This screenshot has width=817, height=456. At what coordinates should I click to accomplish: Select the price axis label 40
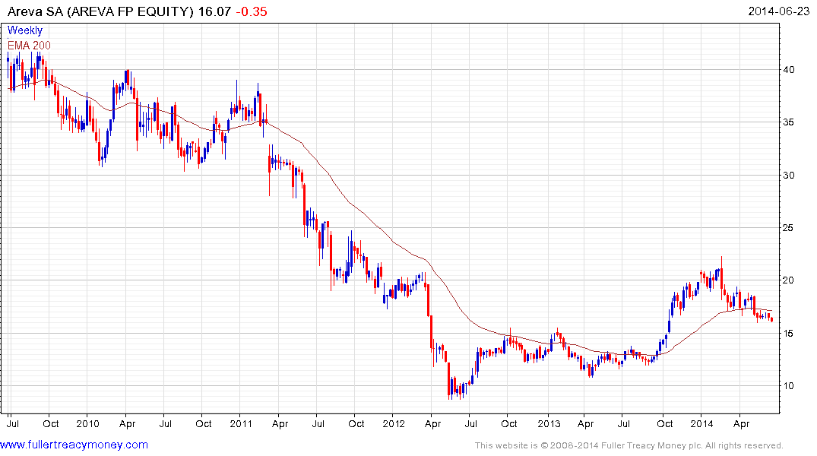point(789,69)
